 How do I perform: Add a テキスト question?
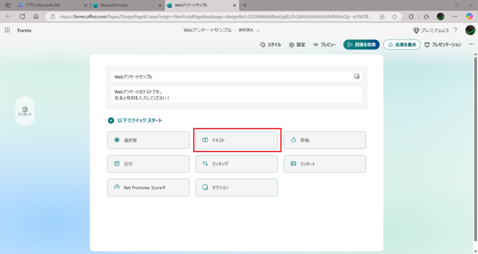tap(236, 140)
